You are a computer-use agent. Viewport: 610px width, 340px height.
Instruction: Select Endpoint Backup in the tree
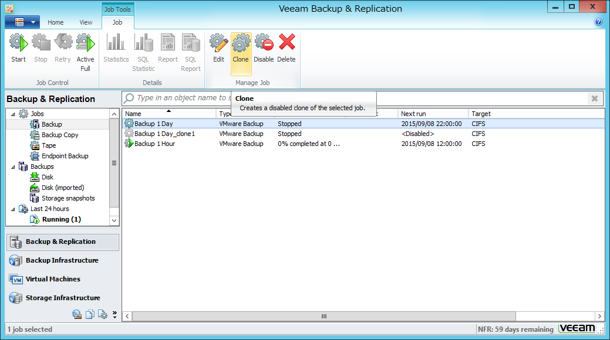click(65, 156)
